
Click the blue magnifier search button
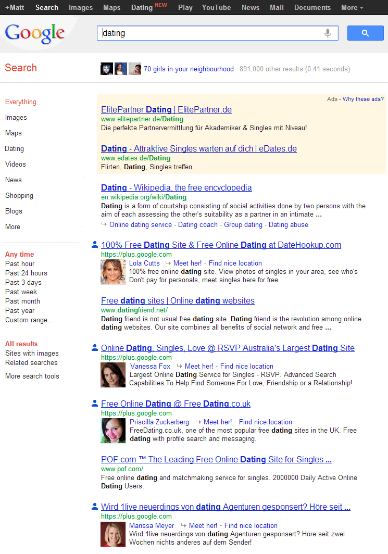pos(366,33)
